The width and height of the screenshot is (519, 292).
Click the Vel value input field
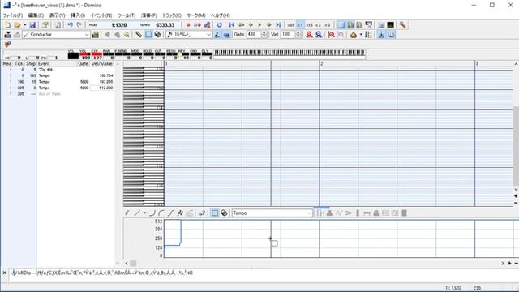[288, 34]
